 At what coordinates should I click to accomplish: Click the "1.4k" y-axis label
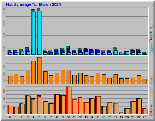pyautogui.click(x=4, y=11)
